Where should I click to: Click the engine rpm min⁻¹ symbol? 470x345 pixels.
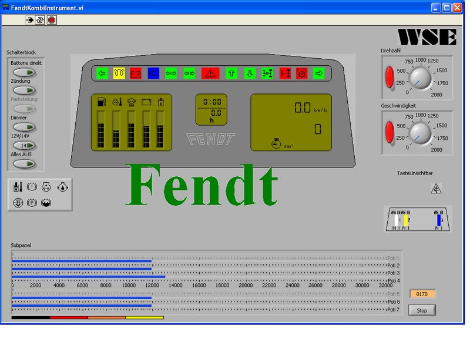[282, 143]
